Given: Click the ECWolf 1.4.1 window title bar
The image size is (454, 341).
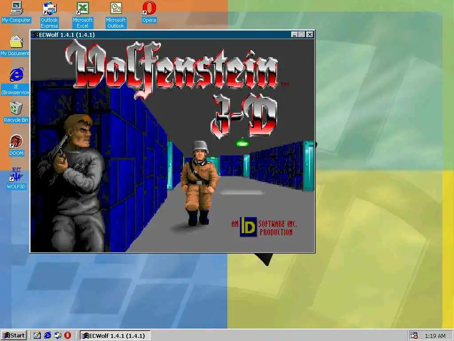Looking at the screenshot, I should tap(172, 35).
